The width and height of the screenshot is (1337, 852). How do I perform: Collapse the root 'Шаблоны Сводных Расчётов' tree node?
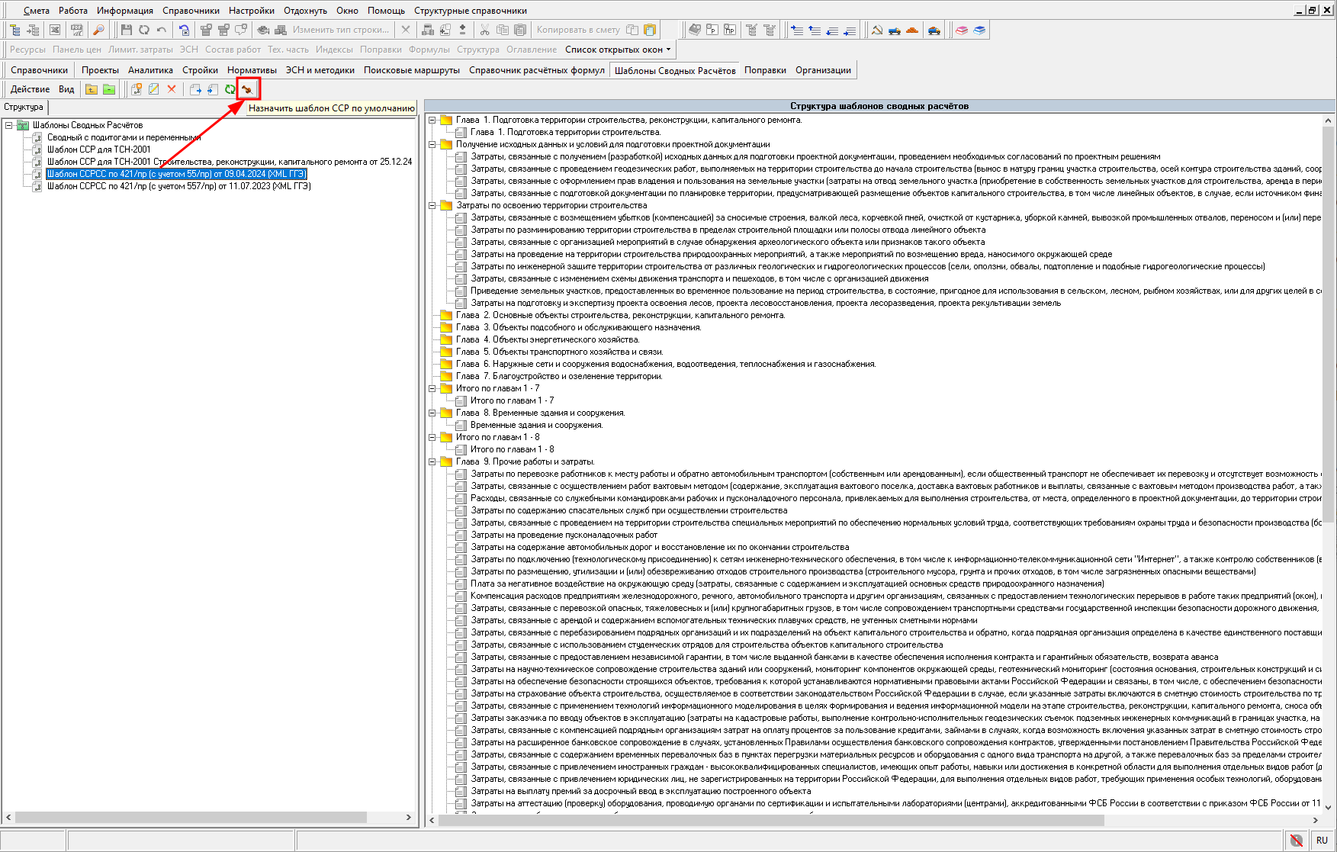9,125
